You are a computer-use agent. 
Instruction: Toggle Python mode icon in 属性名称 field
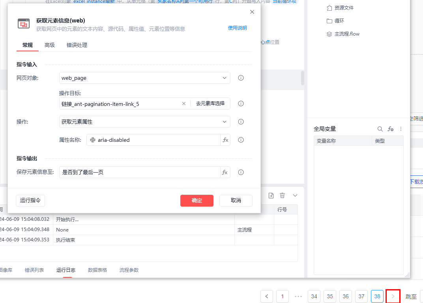[x=92, y=140]
